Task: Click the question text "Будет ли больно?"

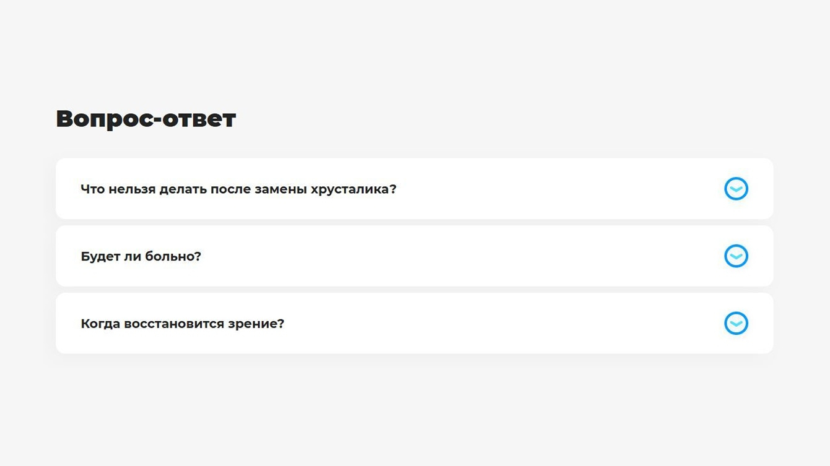Action: (x=141, y=256)
